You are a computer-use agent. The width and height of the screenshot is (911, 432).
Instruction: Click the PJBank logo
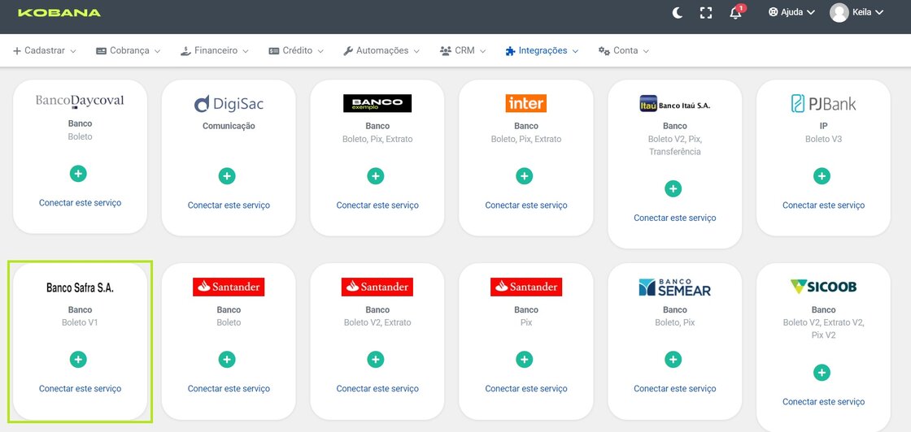(824, 104)
